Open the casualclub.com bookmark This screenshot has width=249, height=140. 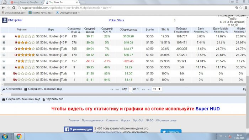click(14, 13)
